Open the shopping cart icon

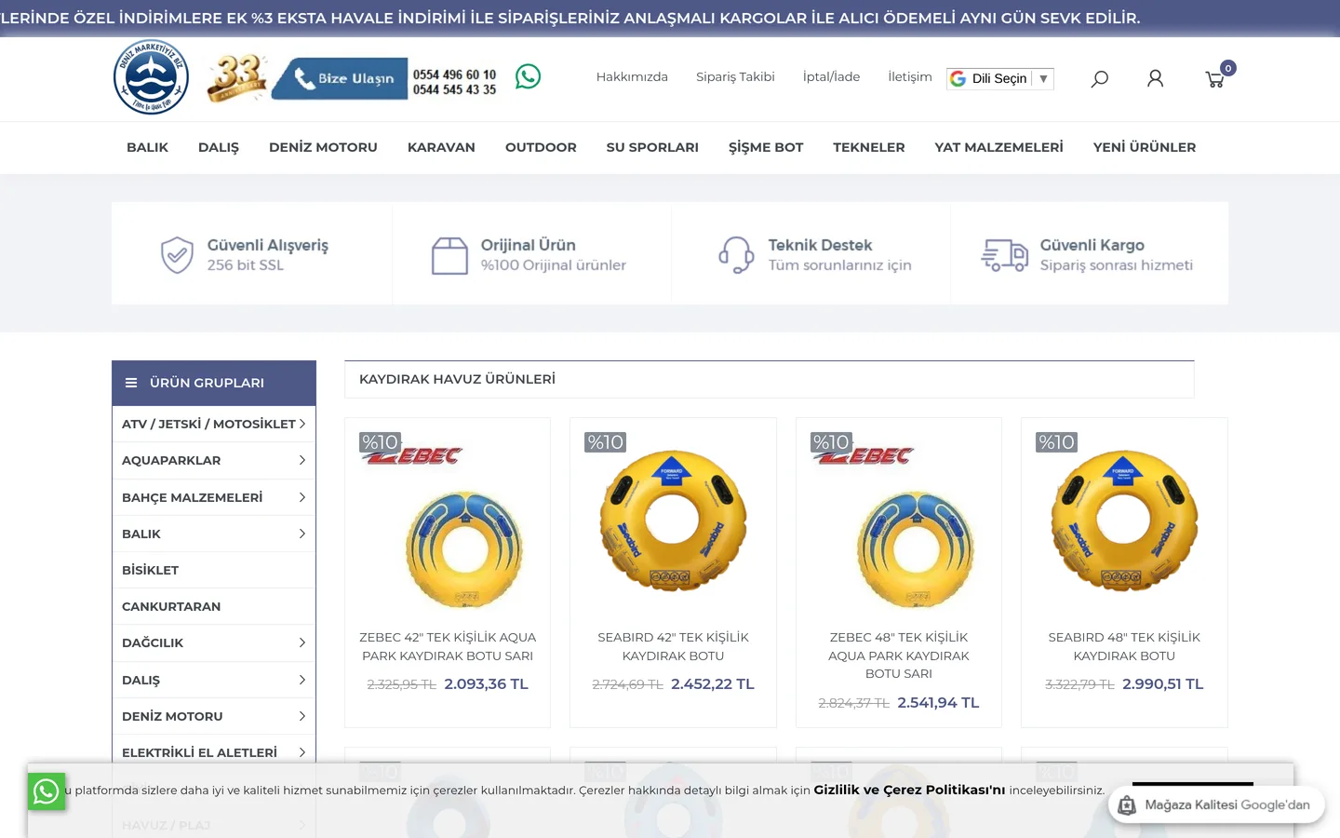pyautogui.click(x=1215, y=79)
